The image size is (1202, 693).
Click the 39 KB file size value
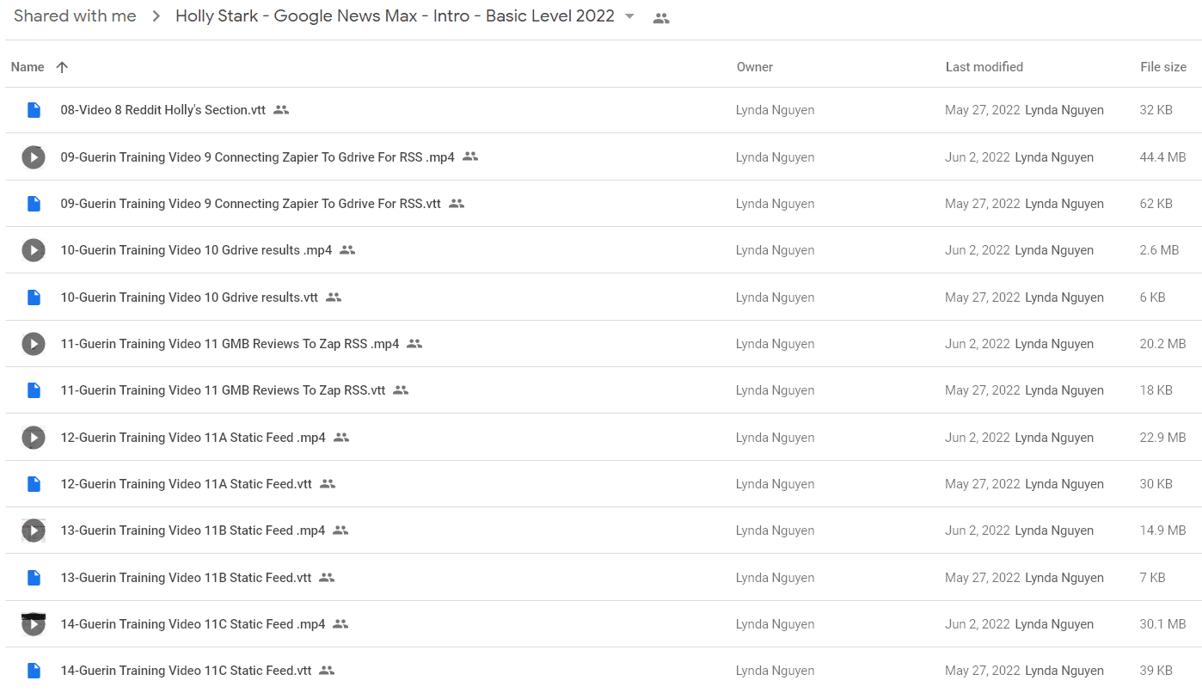tap(1156, 671)
